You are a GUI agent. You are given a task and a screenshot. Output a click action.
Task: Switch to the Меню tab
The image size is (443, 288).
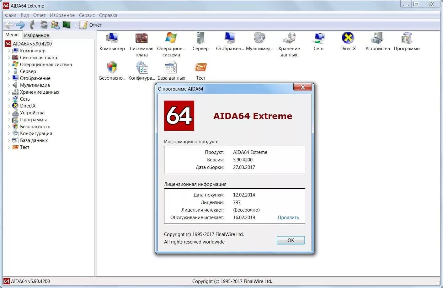click(x=12, y=35)
